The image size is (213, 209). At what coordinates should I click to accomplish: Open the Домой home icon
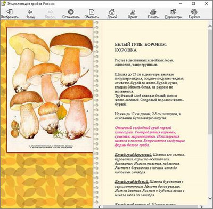pos(112,12)
